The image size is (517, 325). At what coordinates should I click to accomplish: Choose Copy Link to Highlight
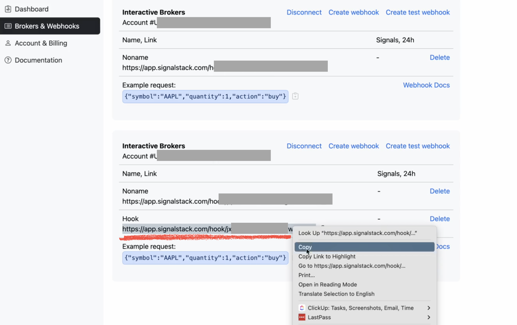[x=327, y=256]
